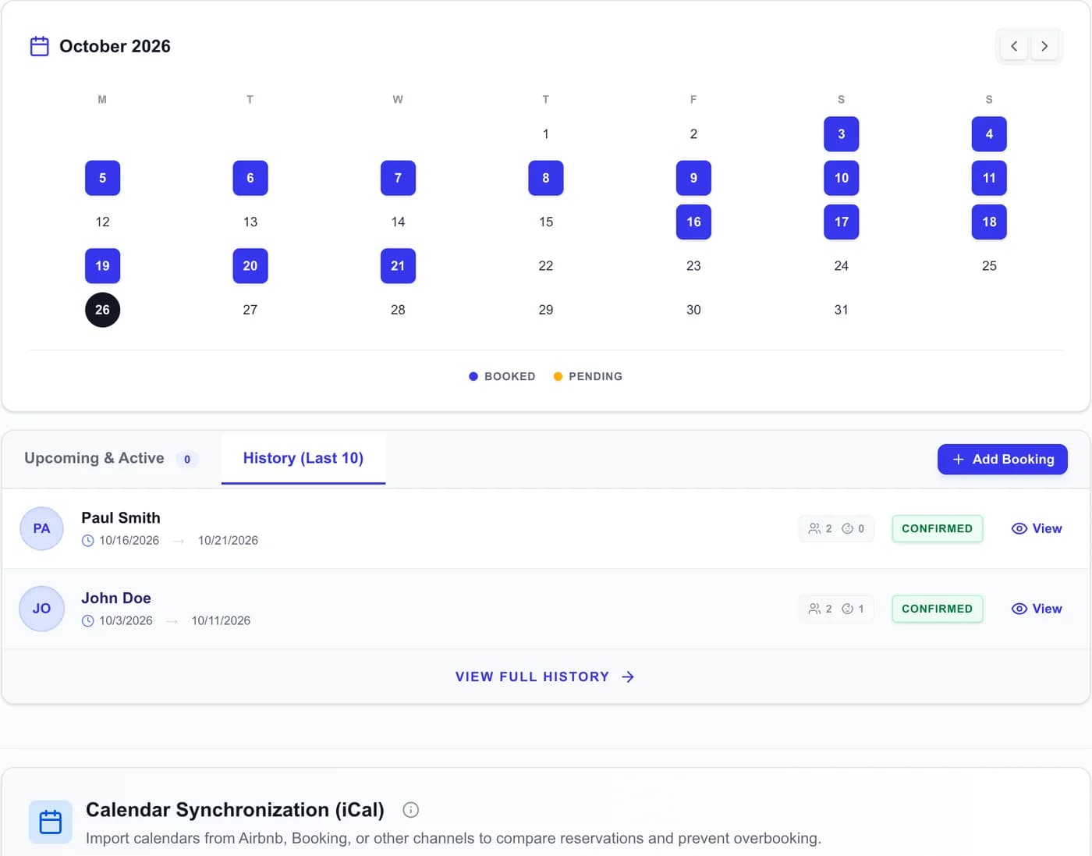1092x856 pixels.
Task: Click the children icon in John Doe's row
Action: point(847,609)
